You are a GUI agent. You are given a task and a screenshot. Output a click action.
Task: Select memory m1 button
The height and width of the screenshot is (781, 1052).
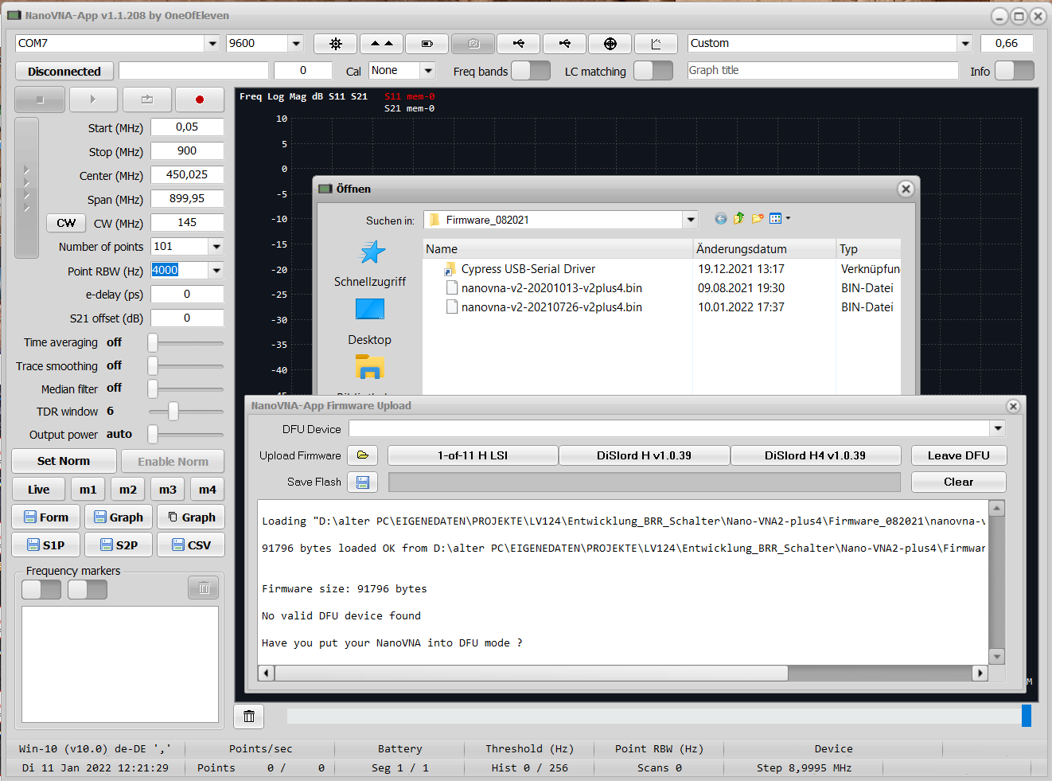tap(88, 490)
